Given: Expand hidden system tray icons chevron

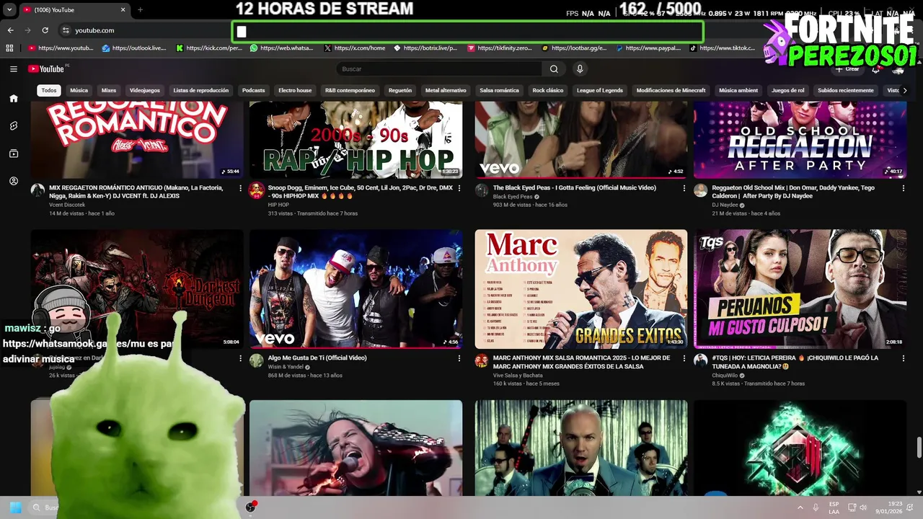Looking at the screenshot, I should pos(802,507).
